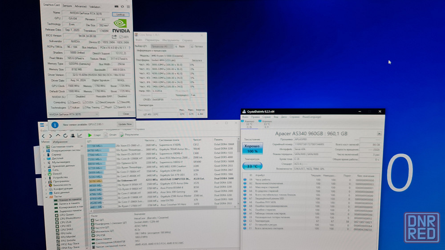This screenshot has width=445, height=250.
Task: Select the E: F: disk tab in CrystalDiskInfo
Action: click(267, 124)
